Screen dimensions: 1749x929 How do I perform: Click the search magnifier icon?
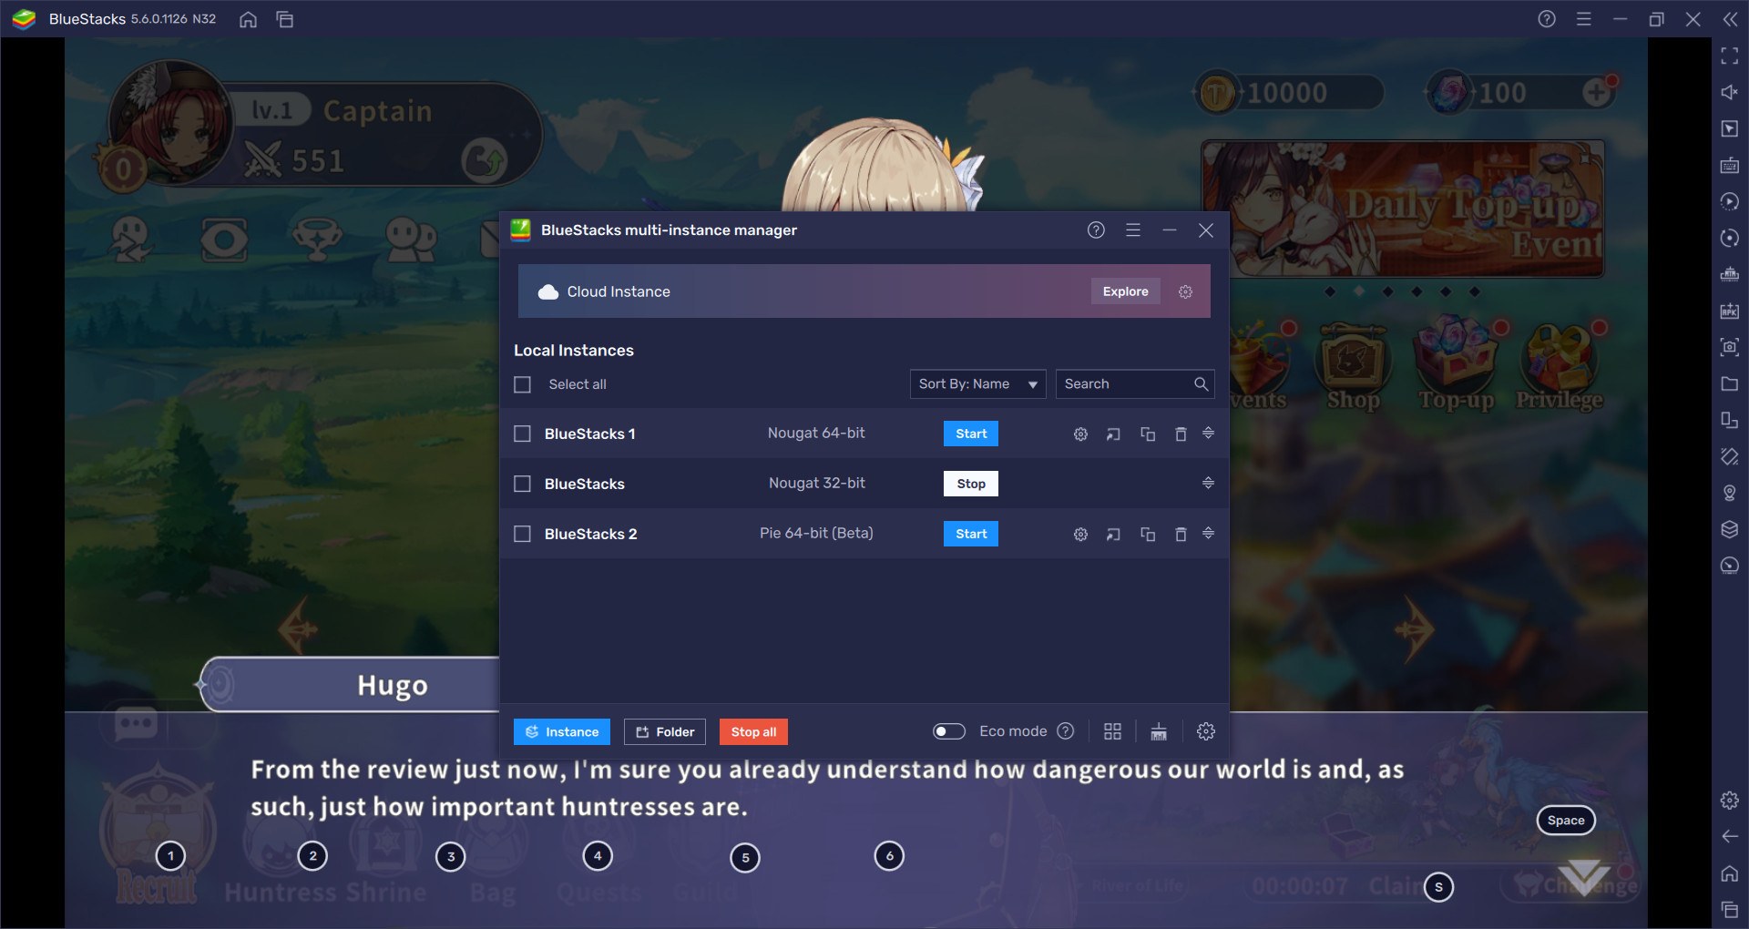point(1201,384)
